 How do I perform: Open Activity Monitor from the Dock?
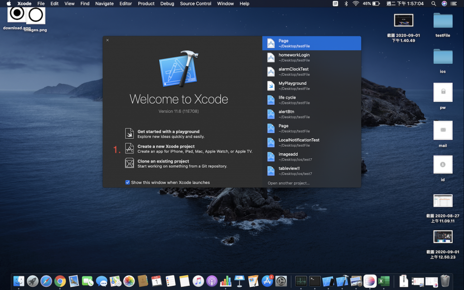(x=301, y=281)
